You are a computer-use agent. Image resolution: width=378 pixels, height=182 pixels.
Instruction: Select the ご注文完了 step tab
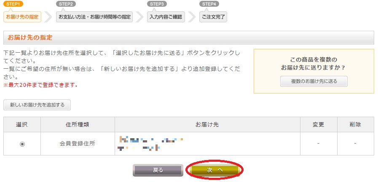pyautogui.click(x=213, y=17)
